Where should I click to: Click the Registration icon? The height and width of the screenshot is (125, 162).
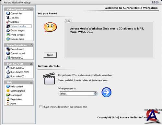pos(8,99)
